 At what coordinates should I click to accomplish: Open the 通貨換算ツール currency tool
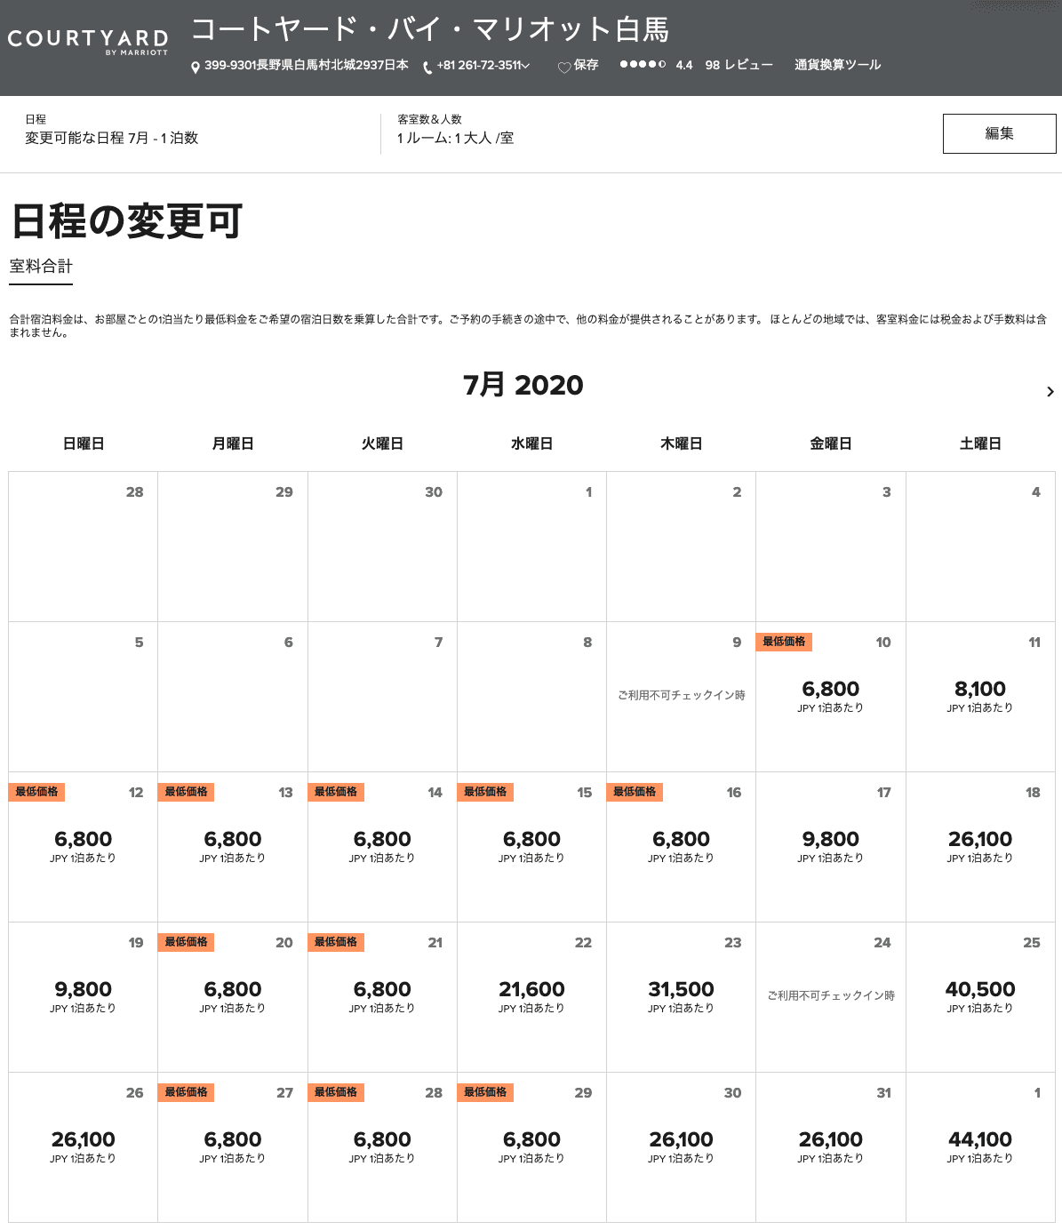click(837, 65)
